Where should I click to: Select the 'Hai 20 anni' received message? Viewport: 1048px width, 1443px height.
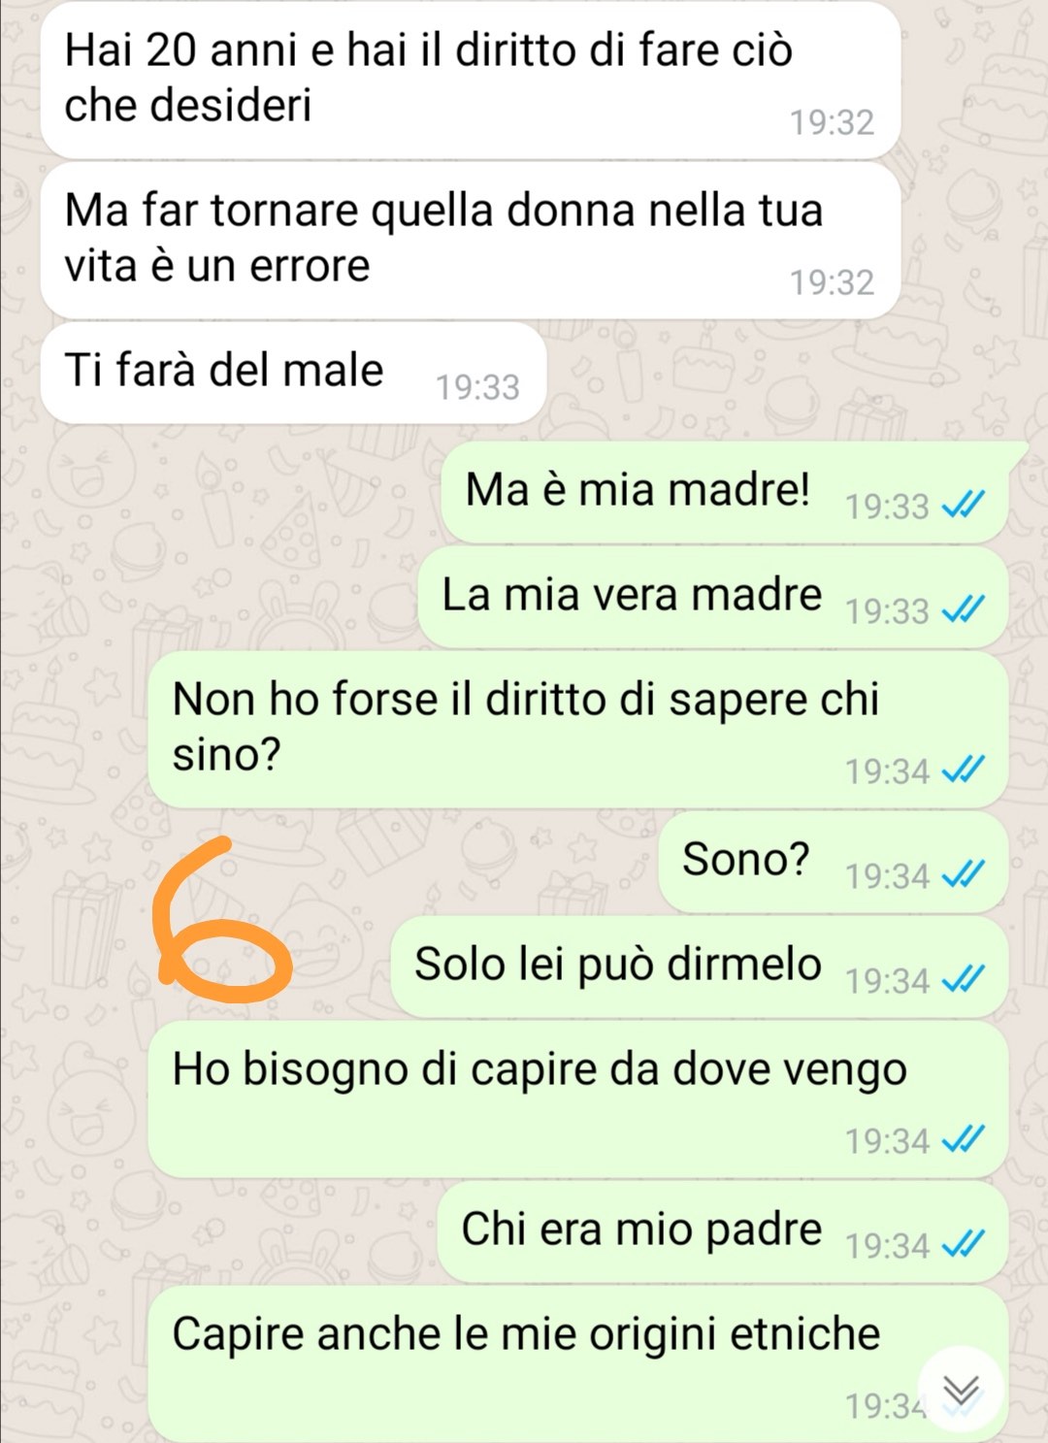(x=471, y=80)
